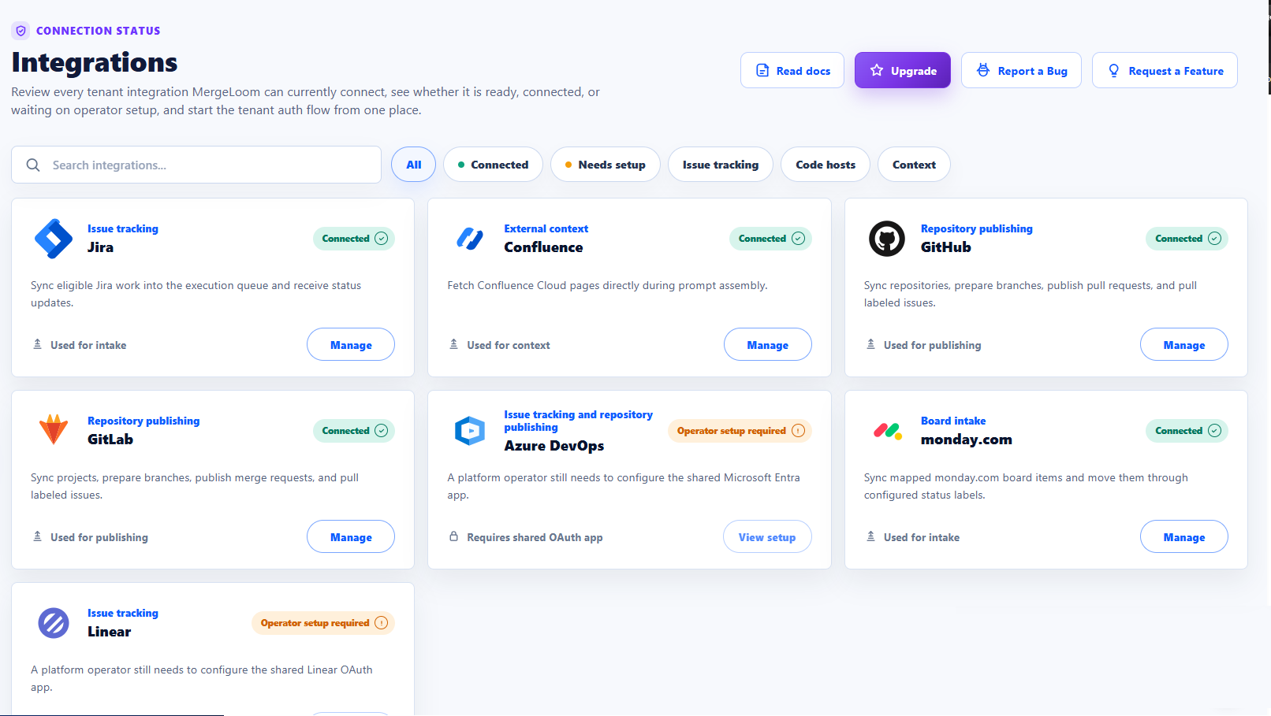The width and height of the screenshot is (1271, 716).
Task: Click the shield icon beside Connection Status
Action: tap(21, 31)
